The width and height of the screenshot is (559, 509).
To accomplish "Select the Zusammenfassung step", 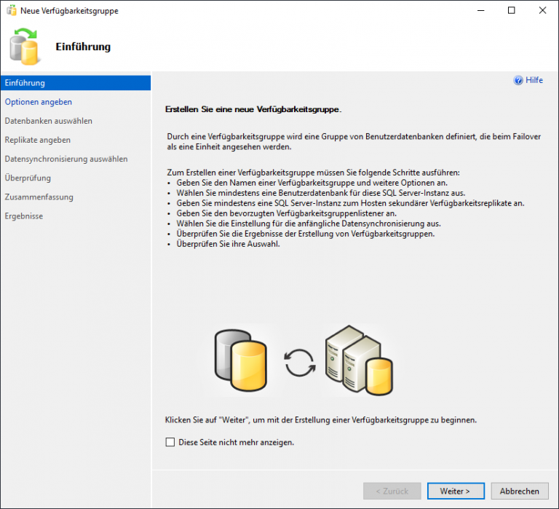I will (39, 197).
